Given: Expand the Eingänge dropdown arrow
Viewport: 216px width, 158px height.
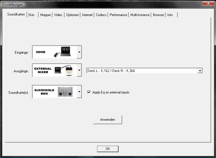Looking at the screenshot, I should 79,52.
